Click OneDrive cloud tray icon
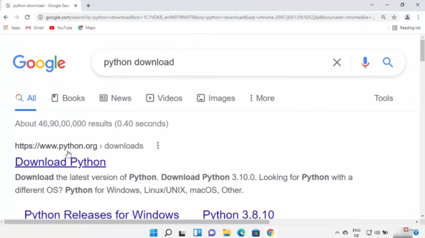The width and height of the screenshot is (425, 238). (345, 232)
